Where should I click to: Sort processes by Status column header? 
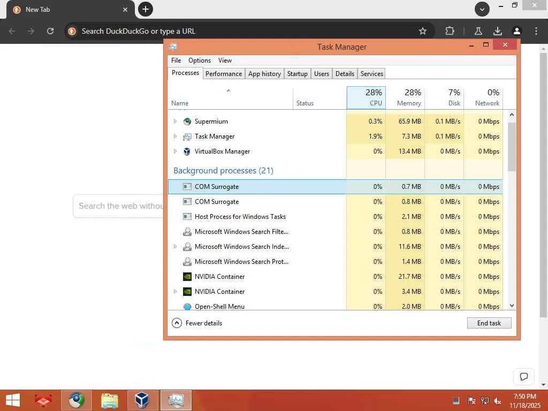[x=320, y=98]
